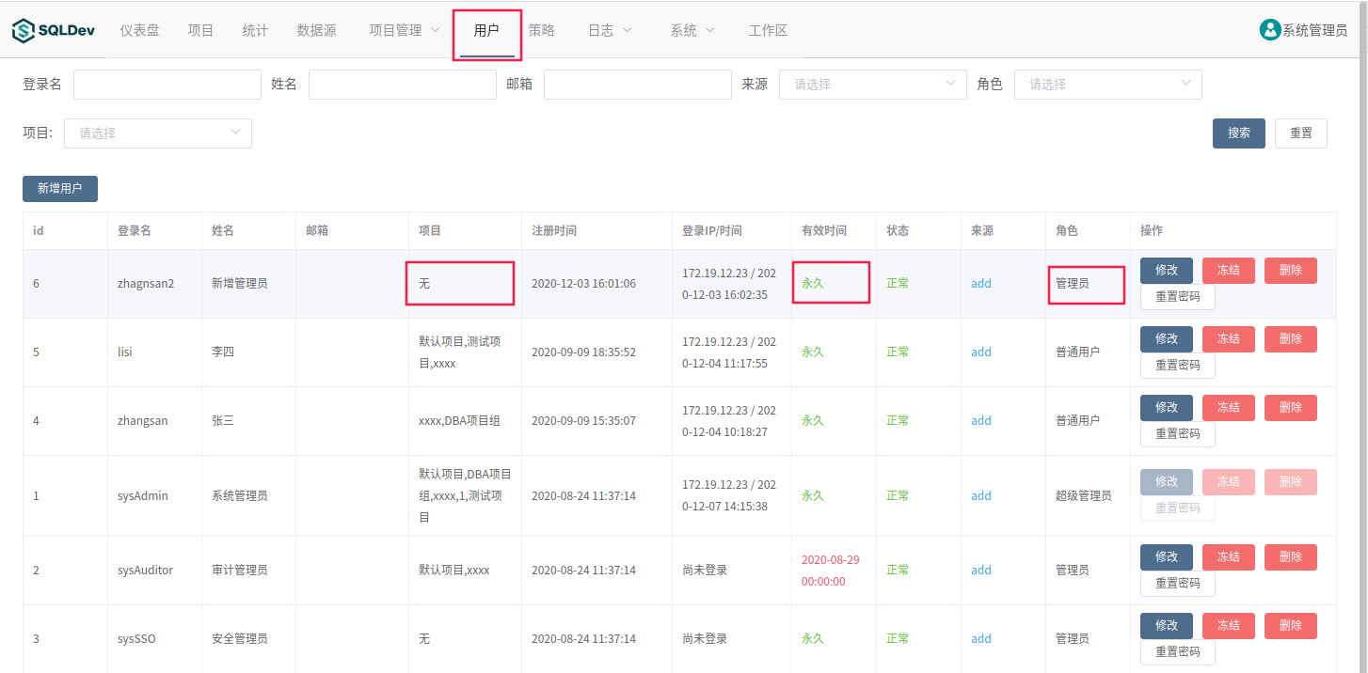
Task: Click the system administrator avatar icon
Action: click(x=1270, y=30)
